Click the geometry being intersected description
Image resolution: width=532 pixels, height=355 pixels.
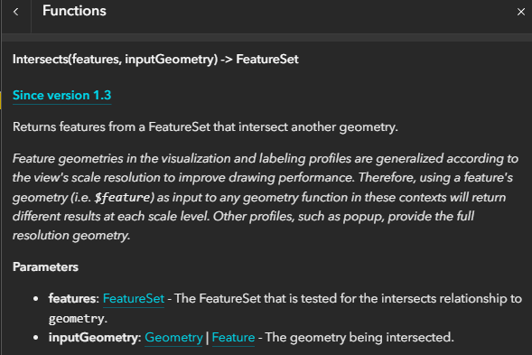point(359,338)
